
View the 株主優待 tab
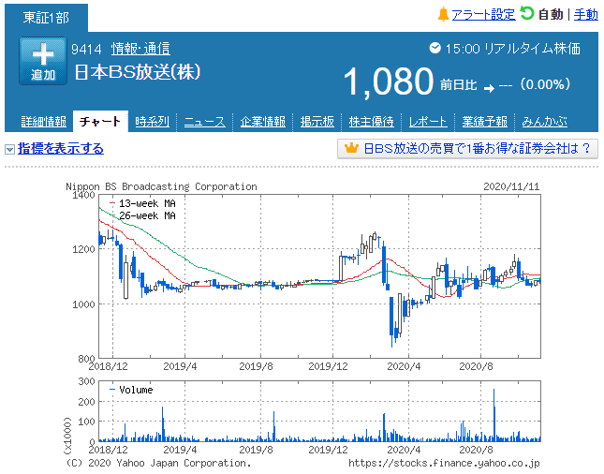pos(372,122)
